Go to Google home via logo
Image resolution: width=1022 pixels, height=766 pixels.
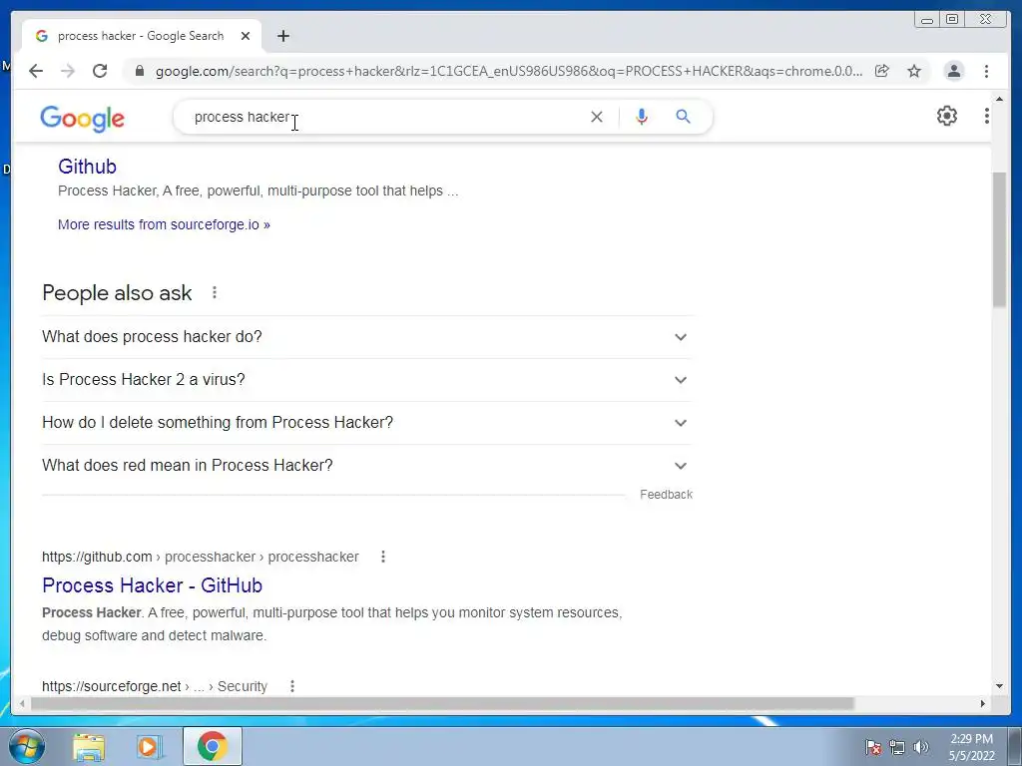[x=82, y=119]
